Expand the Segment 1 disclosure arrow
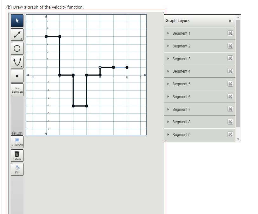This screenshot has width=258, height=214. coord(168,33)
